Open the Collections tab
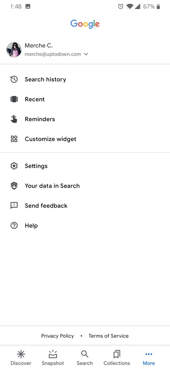 coord(117,358)
